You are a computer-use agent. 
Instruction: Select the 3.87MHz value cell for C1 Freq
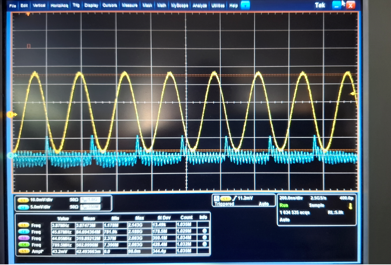click(x=63, y=225)
